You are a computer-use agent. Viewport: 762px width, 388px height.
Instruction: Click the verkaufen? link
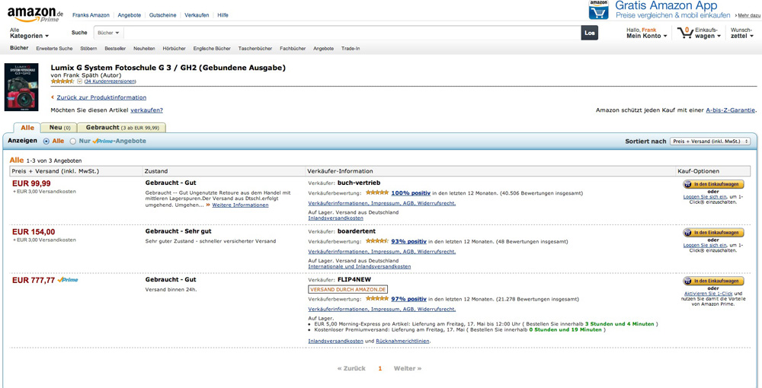(x=147, y=110)
